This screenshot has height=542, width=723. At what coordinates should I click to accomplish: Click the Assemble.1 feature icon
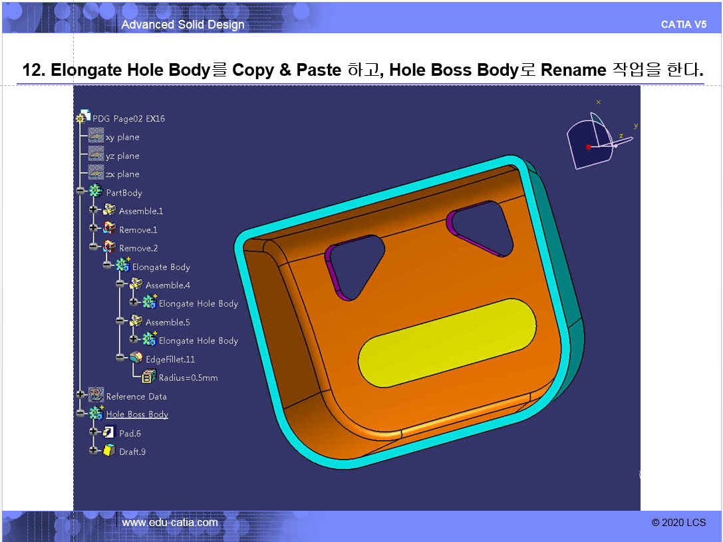109,210
